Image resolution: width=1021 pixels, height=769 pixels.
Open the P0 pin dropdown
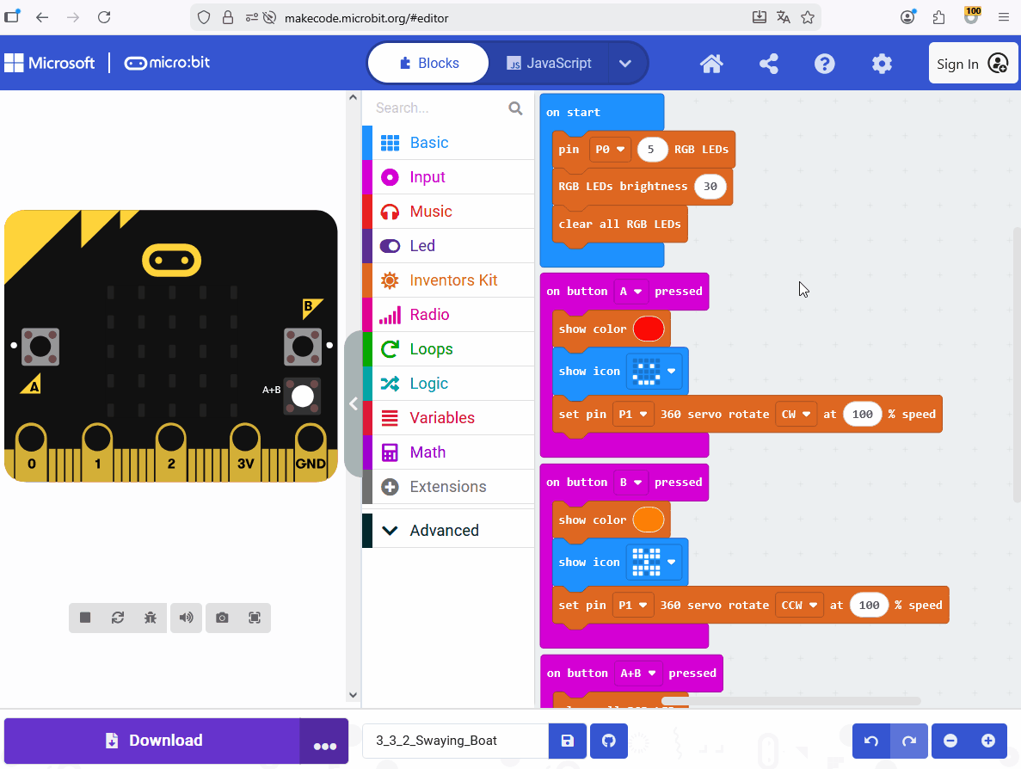click(610, 150)
